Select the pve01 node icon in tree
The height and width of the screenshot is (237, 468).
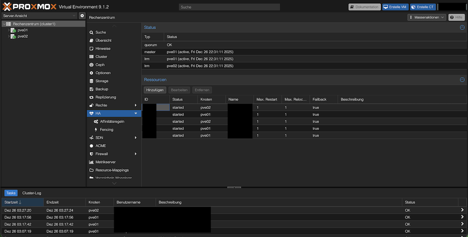pos(13,30)
